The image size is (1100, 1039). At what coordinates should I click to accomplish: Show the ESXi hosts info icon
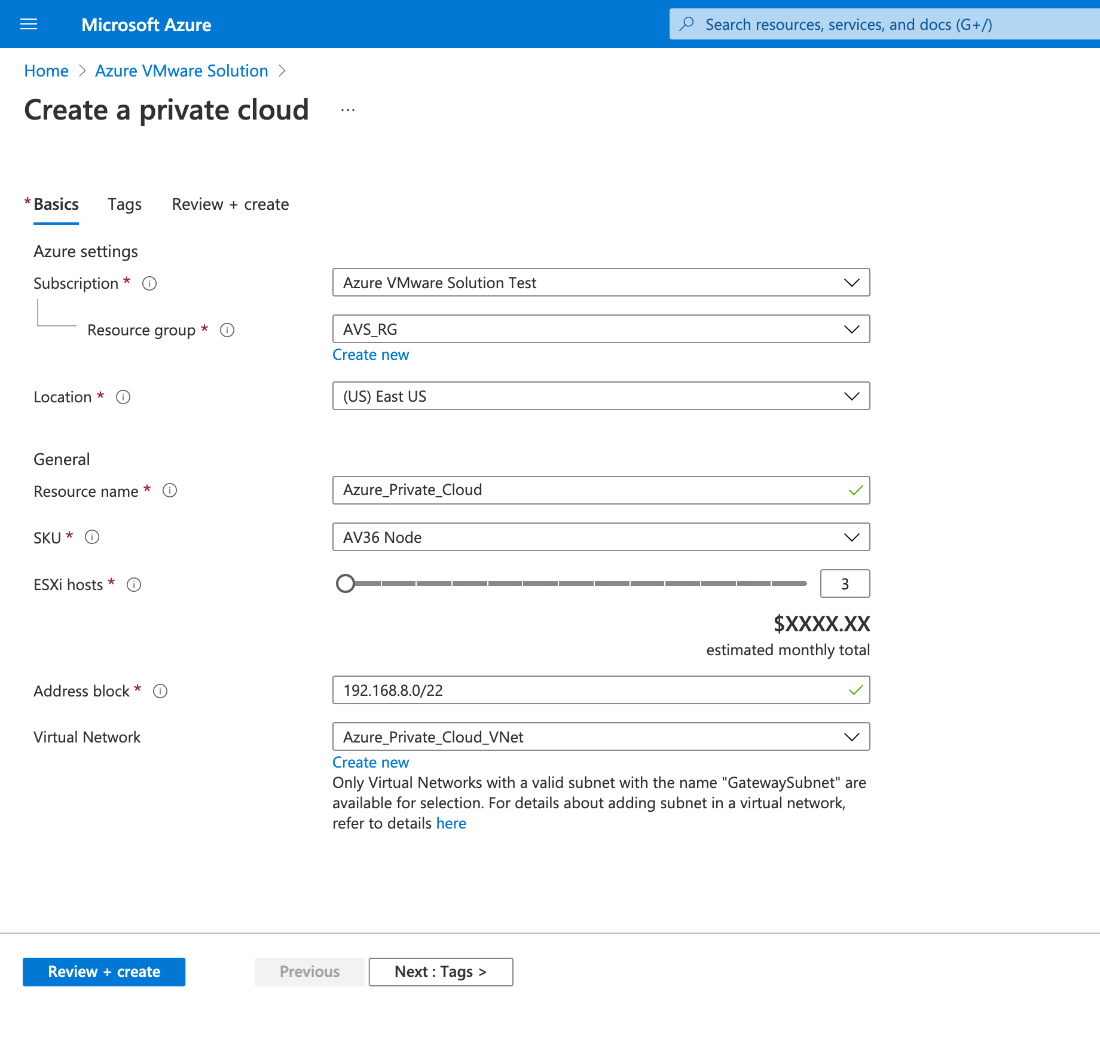(x=134, y=585)
